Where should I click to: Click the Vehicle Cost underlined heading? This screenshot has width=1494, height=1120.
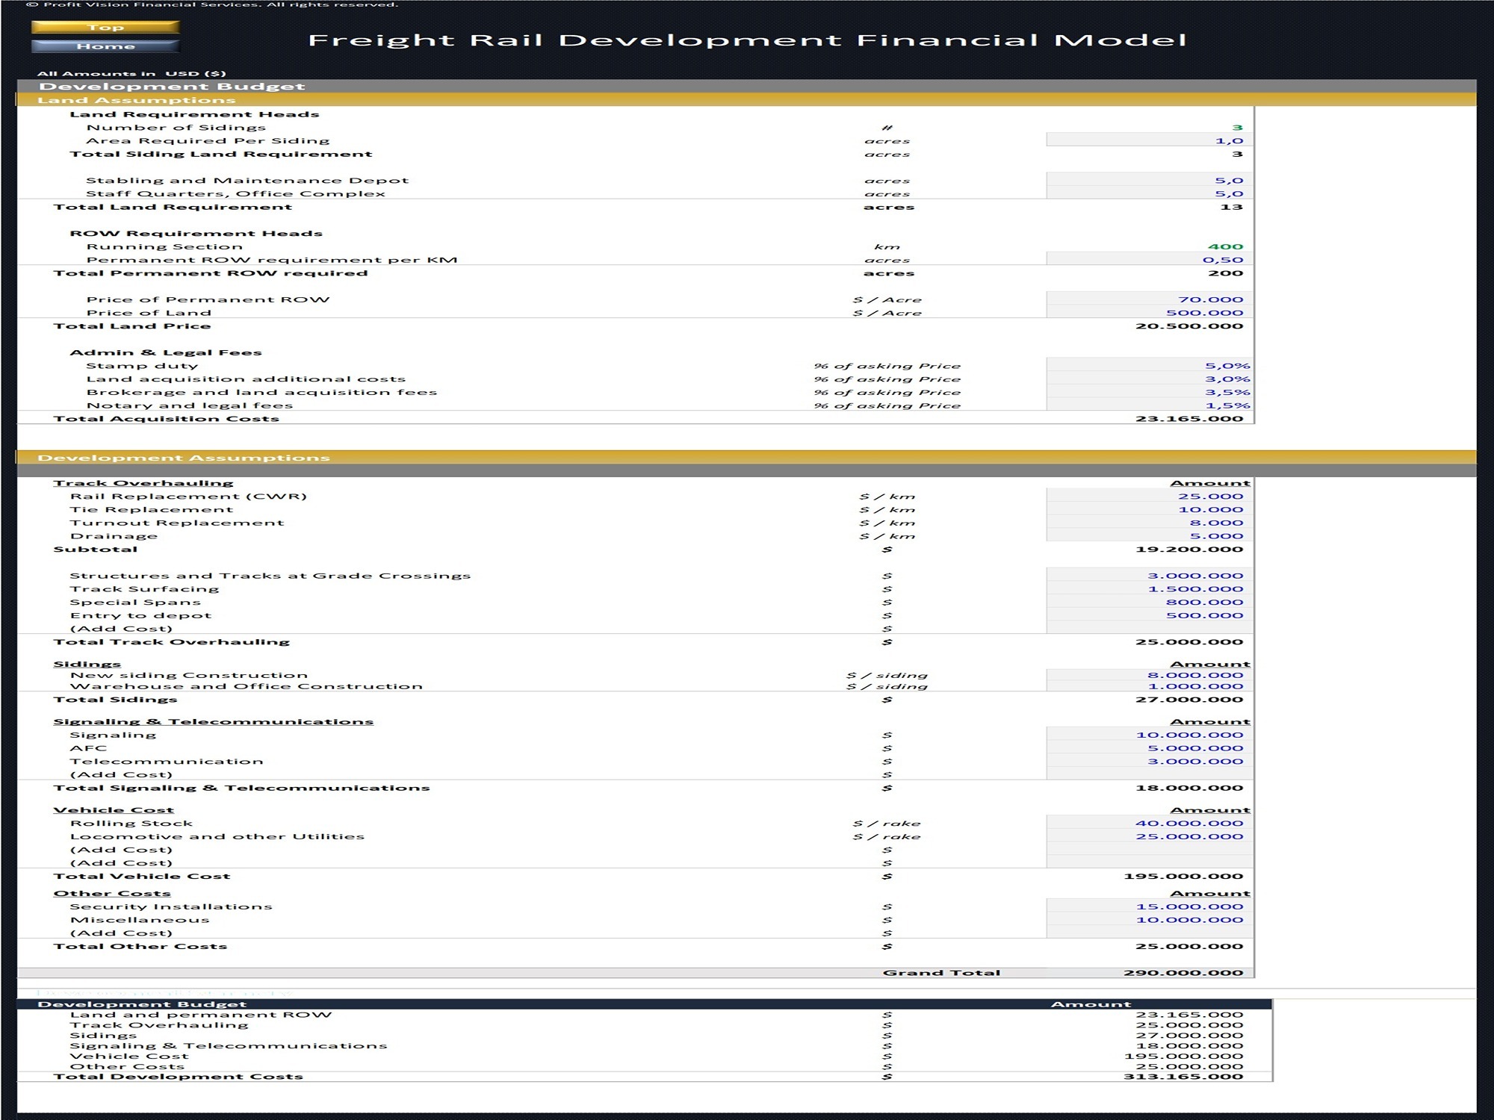114,810
